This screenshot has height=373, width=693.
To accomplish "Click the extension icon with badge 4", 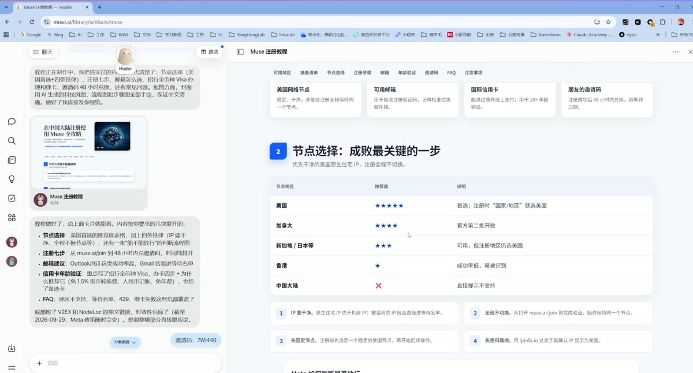I will (650, 22).
